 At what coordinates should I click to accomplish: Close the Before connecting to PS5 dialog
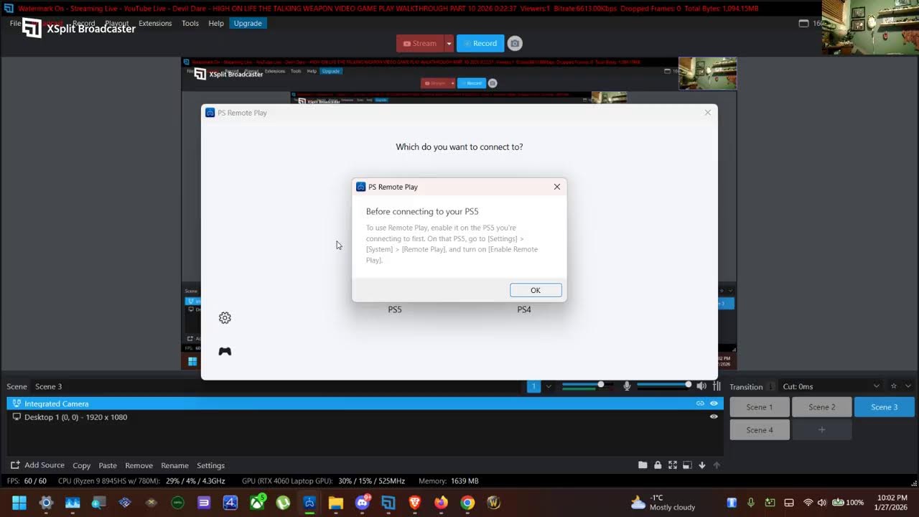[x=557, y=187]
